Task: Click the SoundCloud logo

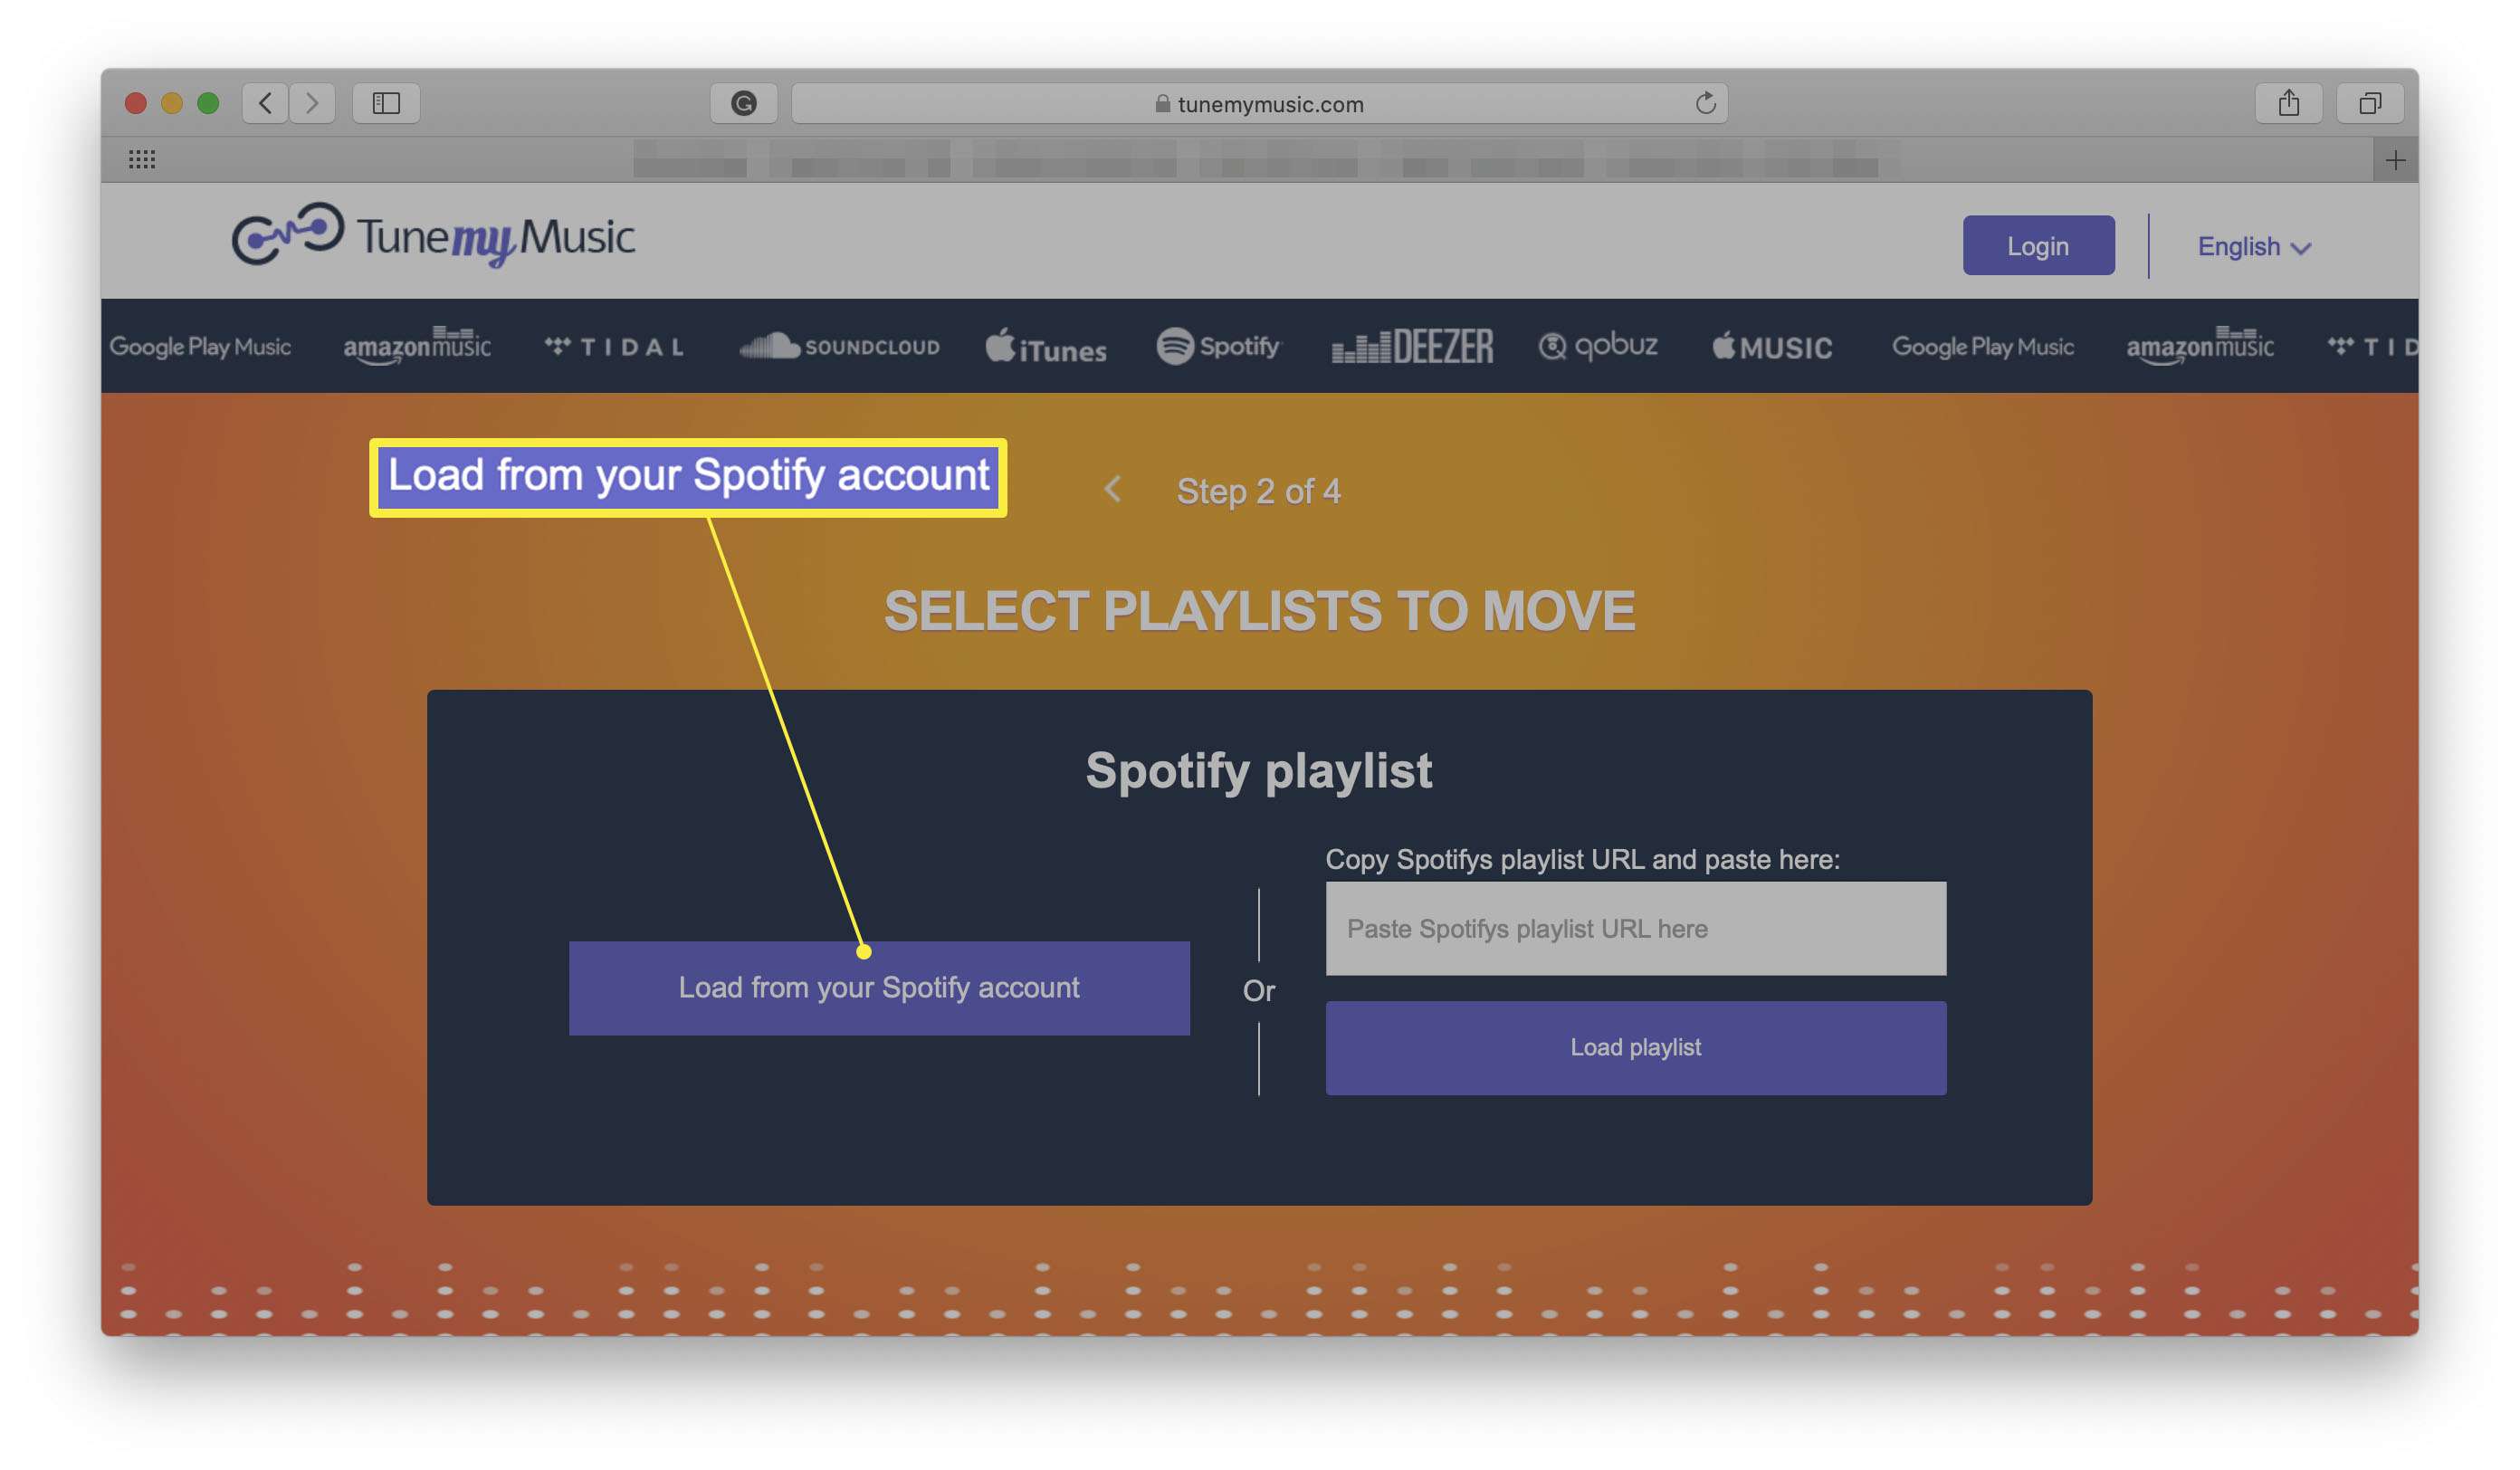Action: [839, 346]
